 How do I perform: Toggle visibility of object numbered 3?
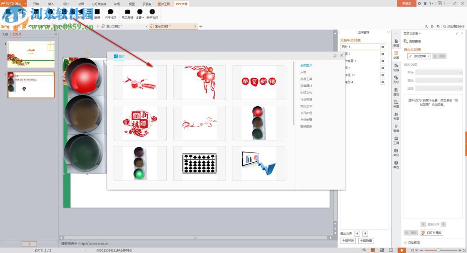coord(383,54)
